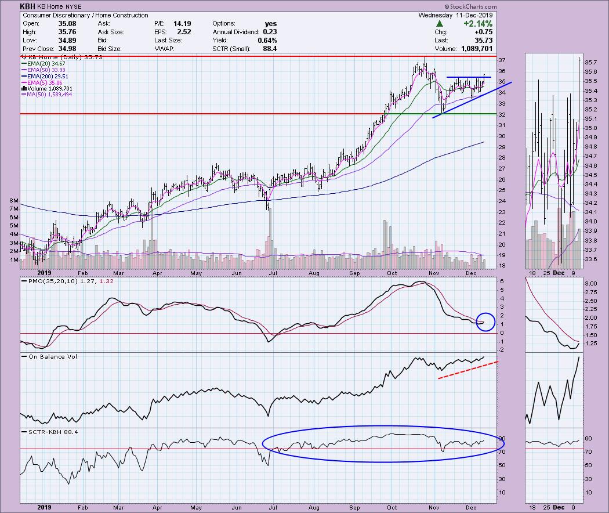Click the Last price value in the header
Viewport: 609px width, 513px height.
(484, 41)
